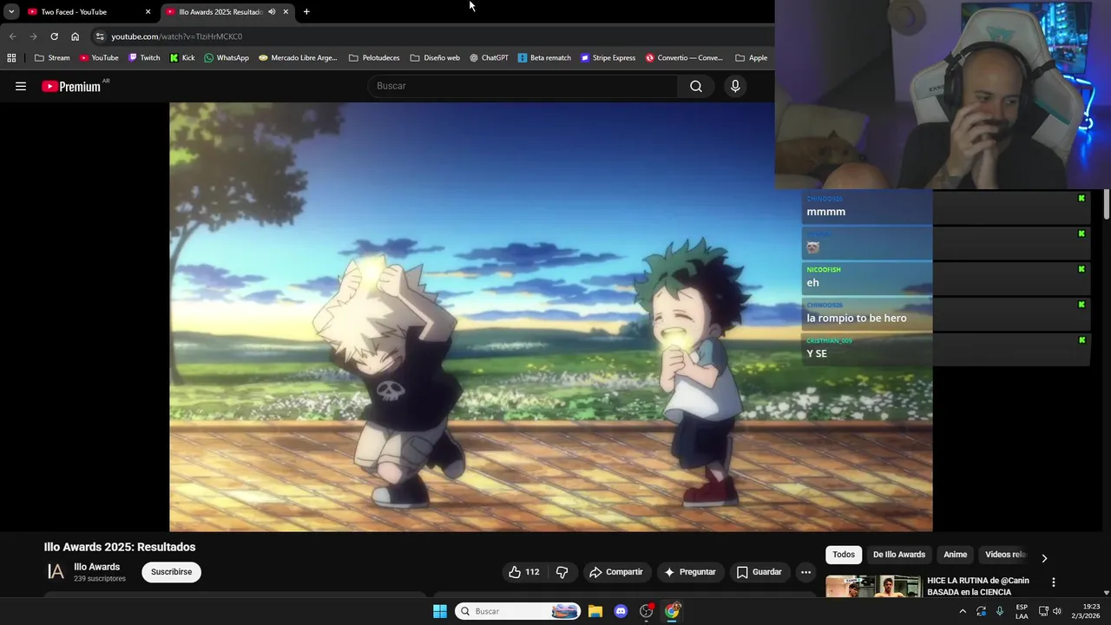Screen dimensions: 1111x625
Task: Toggle the green marker beside the mmmm chat message
Action: pos(1081,199)
